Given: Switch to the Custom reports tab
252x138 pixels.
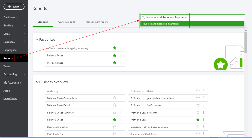Looking at the screenshot, I should (x=67, y=22).
